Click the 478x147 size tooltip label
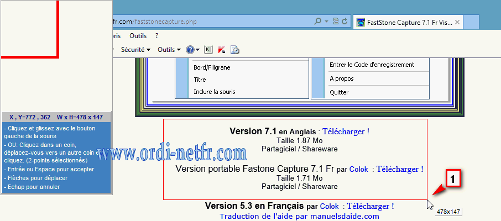Screen dimensions: 501x221 tap(448, 212)
